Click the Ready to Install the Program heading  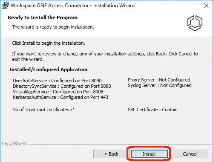tap(43, 17)
